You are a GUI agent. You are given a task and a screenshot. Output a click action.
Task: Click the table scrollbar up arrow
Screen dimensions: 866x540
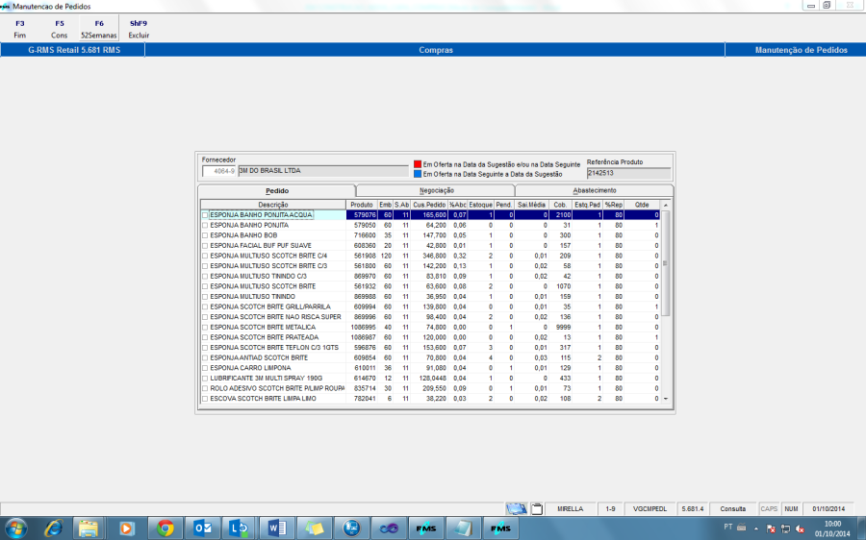coord(666,206)
